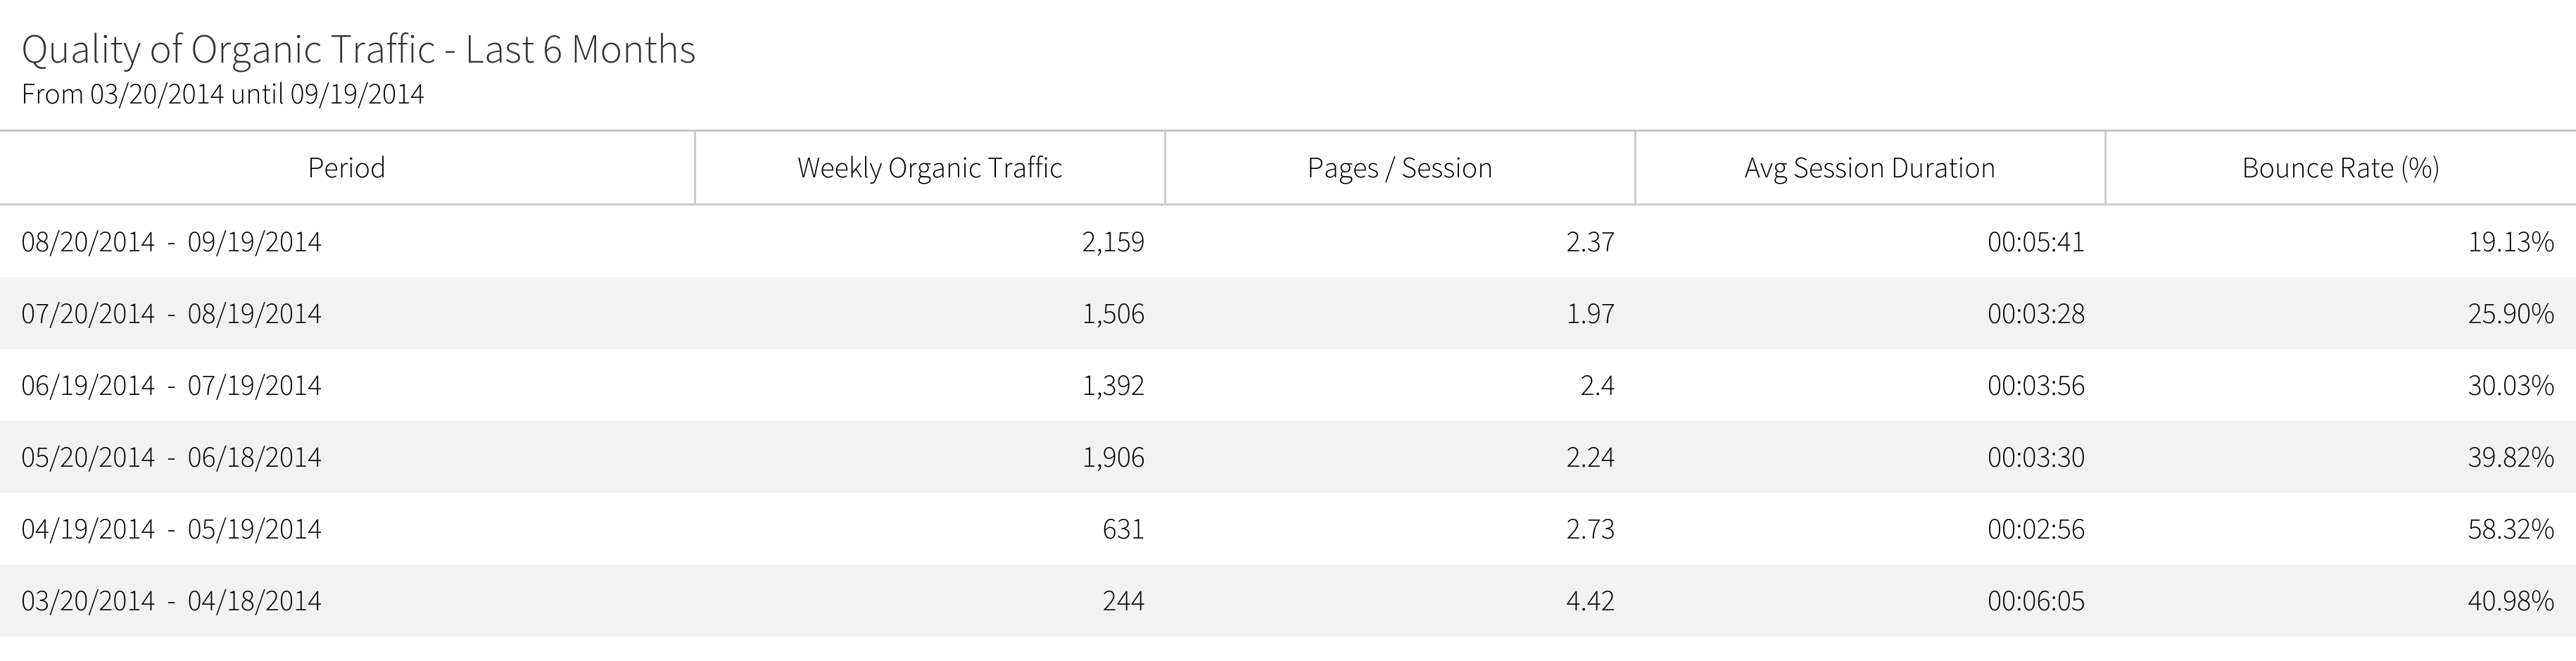Select the 06/19/2014 - 07/19/2014 period row
The image size is (2576, 661).
[171, 386]
